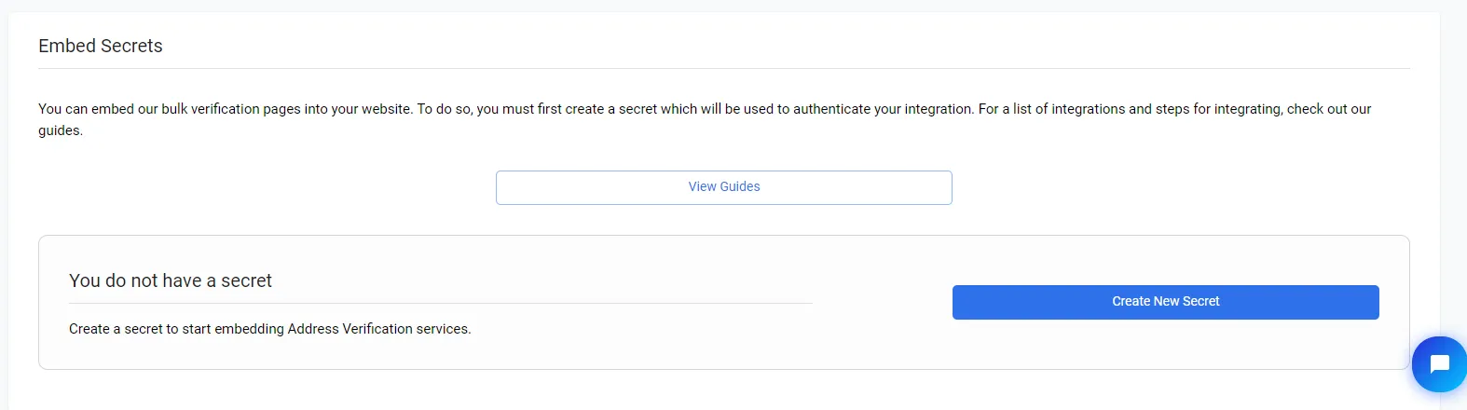Click the phrase 'authenticate your integration'
The height and width of the screenshot is (410, 1467).
tap(884, 109)
